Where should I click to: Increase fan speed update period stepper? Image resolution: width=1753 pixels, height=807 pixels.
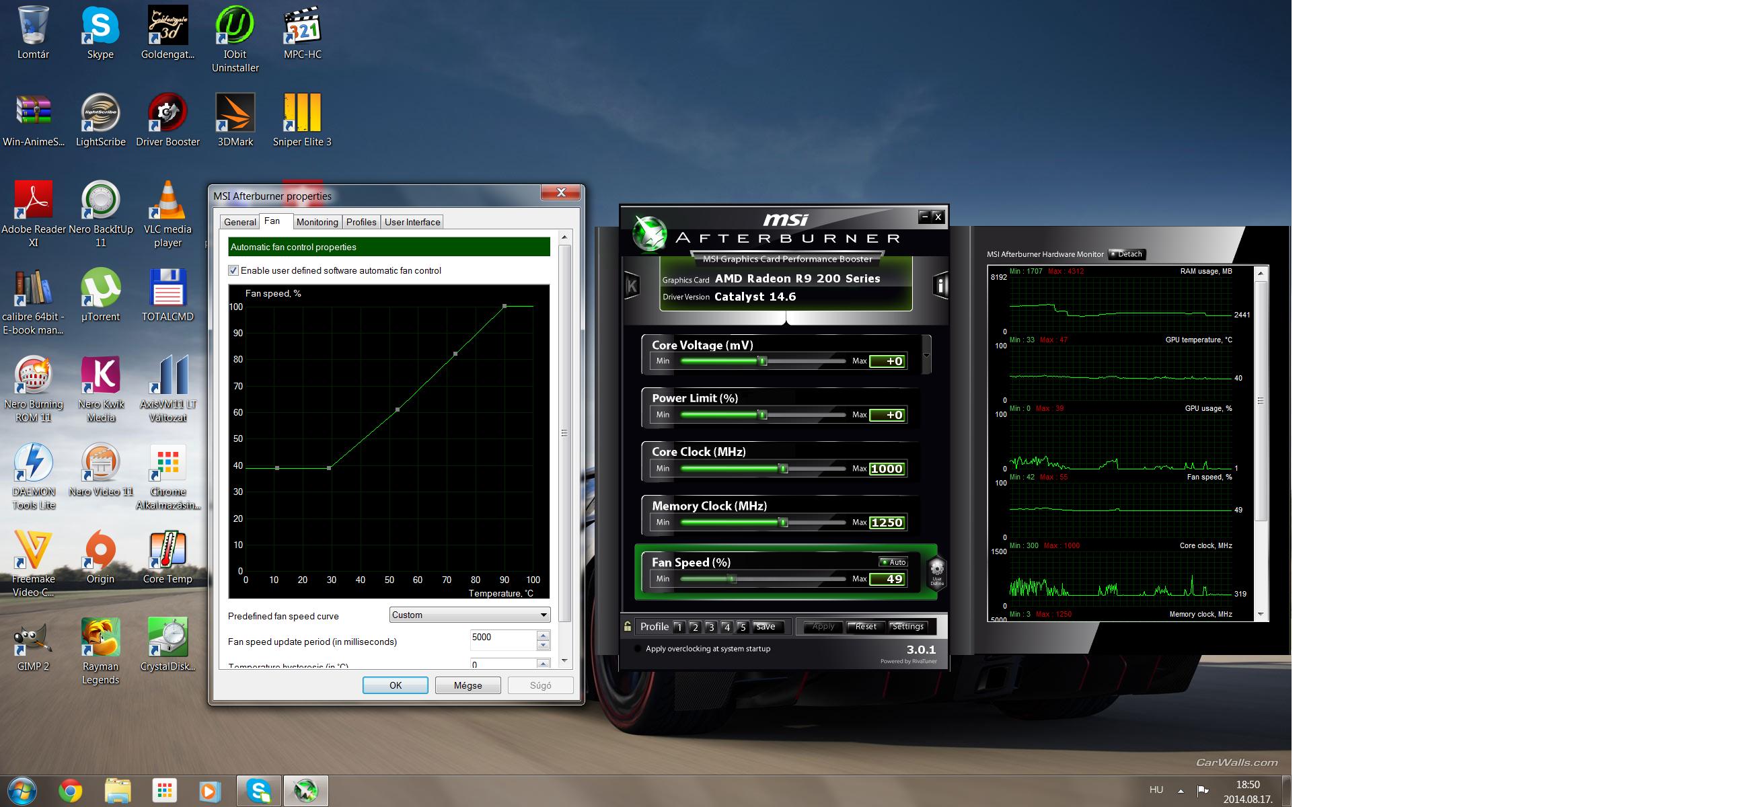(543, 636)
